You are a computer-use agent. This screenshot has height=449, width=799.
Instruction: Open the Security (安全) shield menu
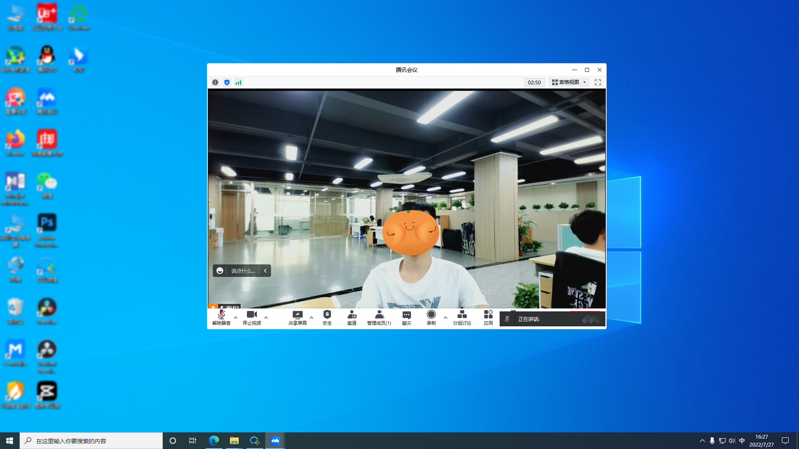click(x=327, y=317)
